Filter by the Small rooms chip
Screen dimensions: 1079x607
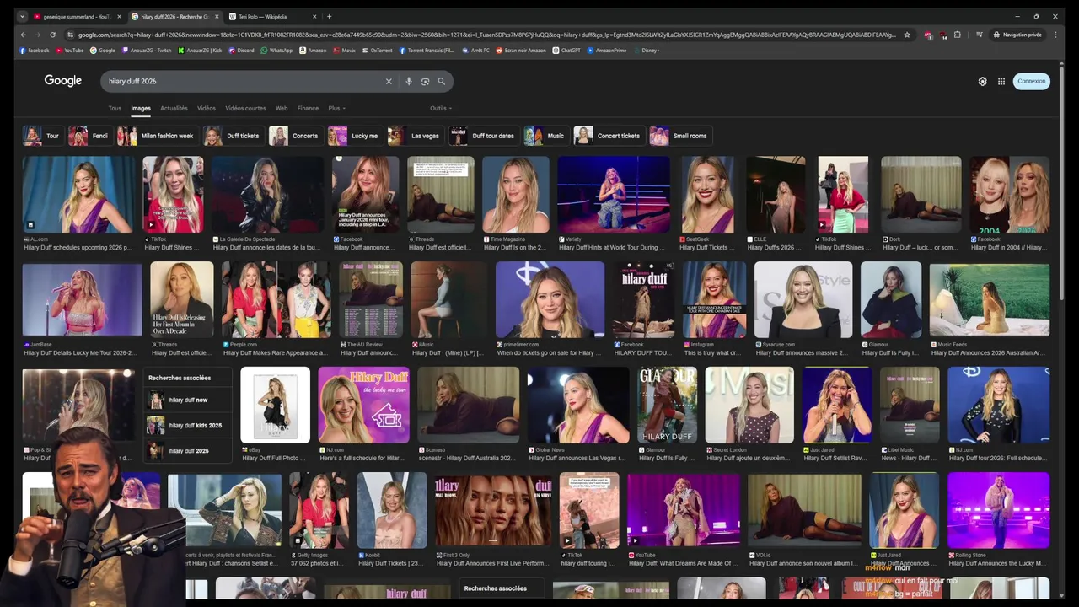click(680, 136)
